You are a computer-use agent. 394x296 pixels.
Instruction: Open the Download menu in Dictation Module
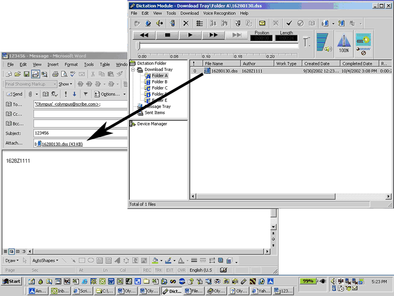click(x=189, y=13)
